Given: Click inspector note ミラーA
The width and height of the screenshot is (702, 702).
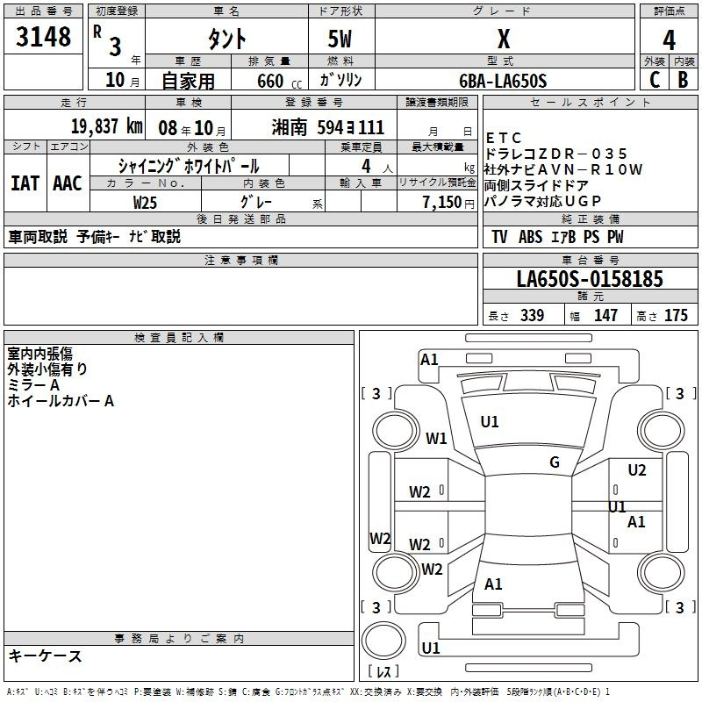Looking at the screenshot, I should [33, 385].
